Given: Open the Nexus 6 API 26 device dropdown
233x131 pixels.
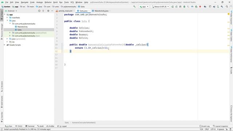Looking at the screenshot, I should click(x=160, y=7).
